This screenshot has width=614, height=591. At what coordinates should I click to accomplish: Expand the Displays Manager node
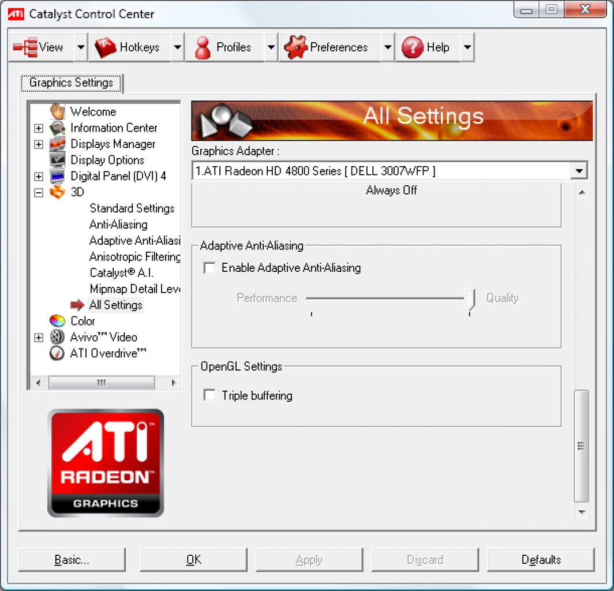tap(38, 144)
